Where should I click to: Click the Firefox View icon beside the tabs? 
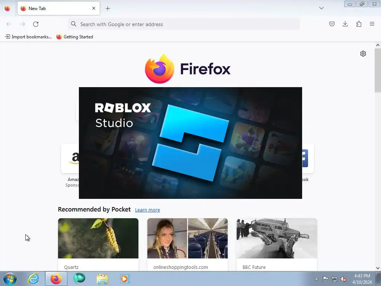point(7,9)
